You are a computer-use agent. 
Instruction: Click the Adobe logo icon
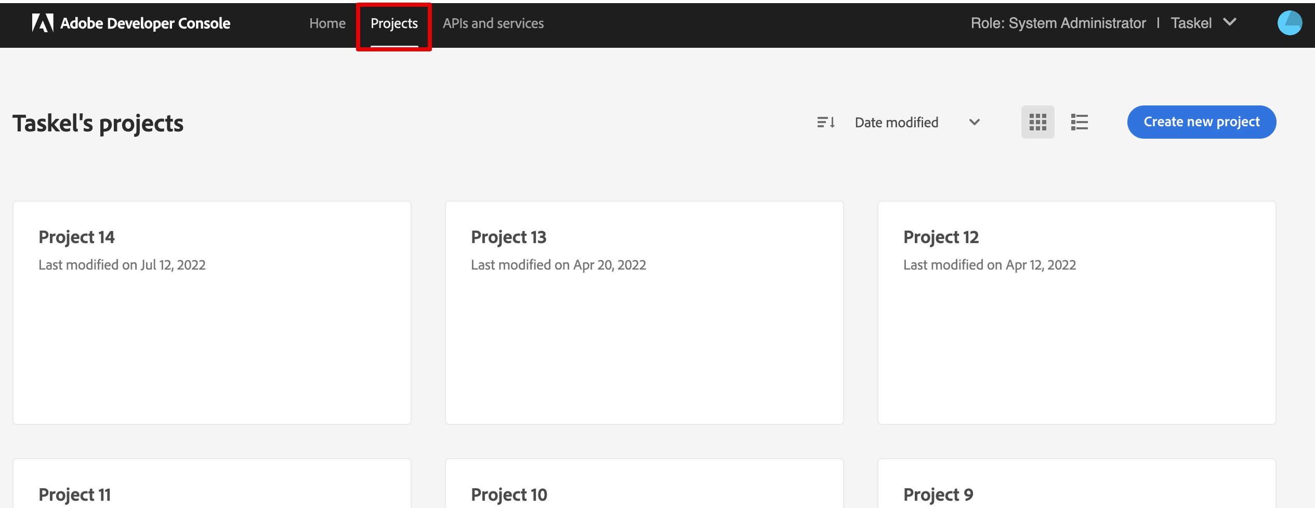42,23
